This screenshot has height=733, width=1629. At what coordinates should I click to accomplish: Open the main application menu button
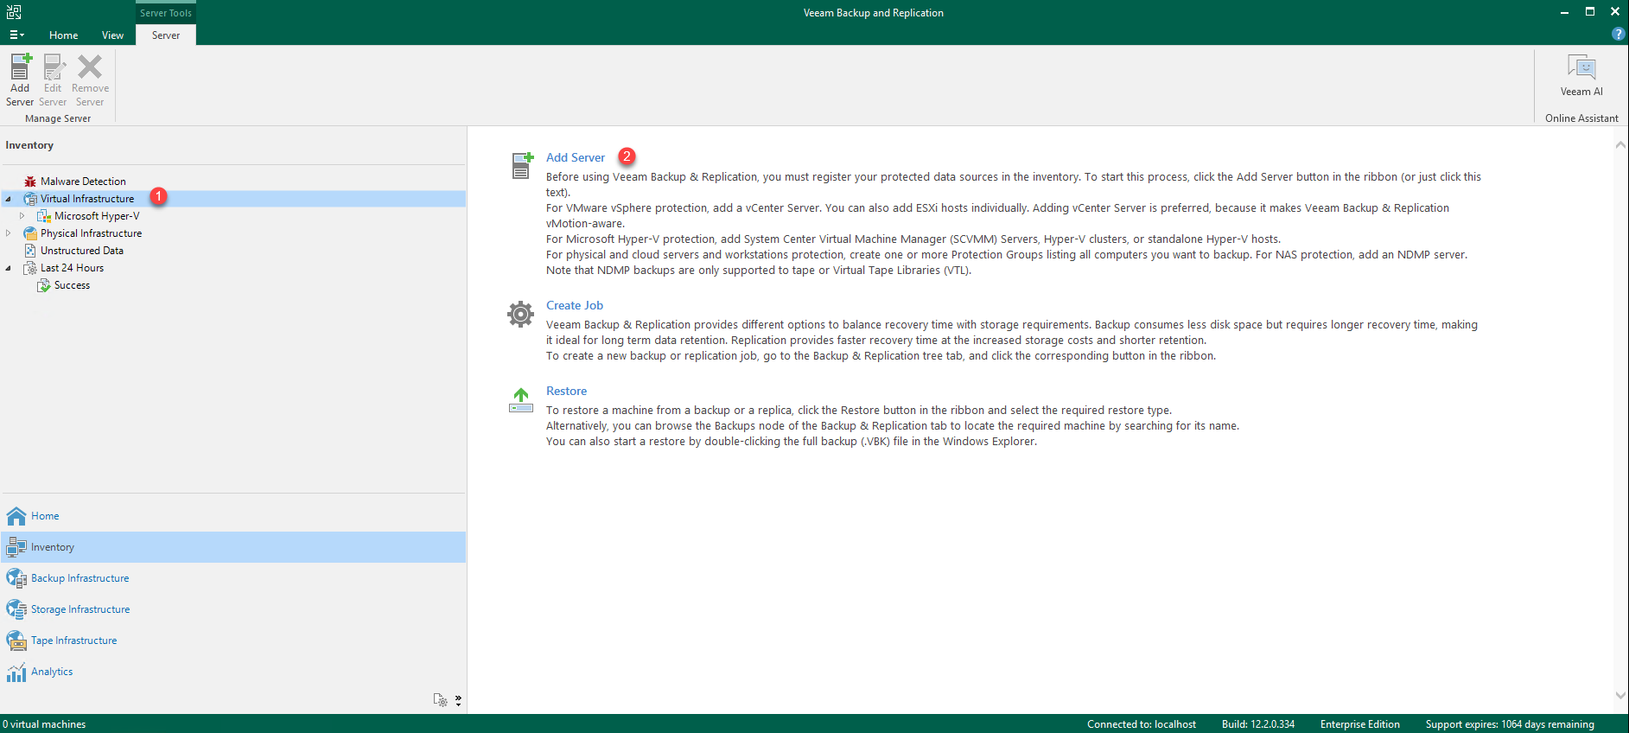pyautogui.click(x=16, y=35)
